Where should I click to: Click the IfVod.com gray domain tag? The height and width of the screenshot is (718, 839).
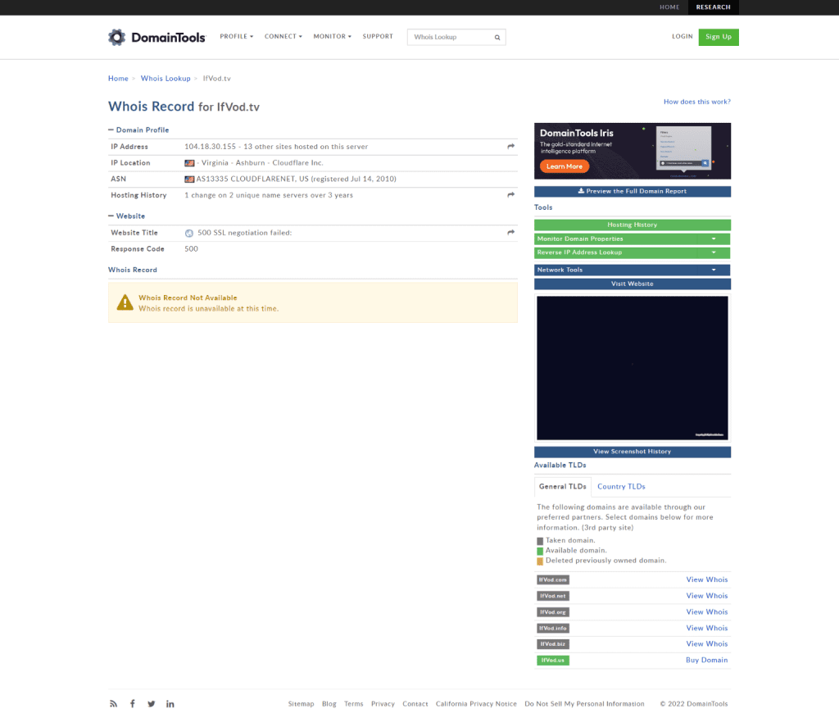(x=553, y=579)
